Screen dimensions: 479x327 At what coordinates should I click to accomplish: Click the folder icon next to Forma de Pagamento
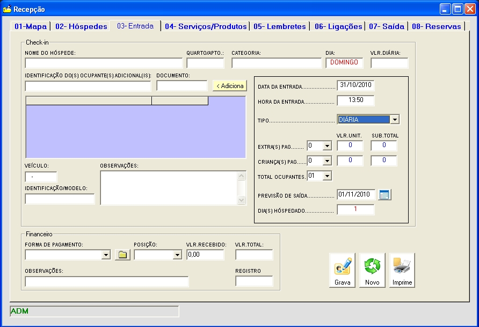122,255
